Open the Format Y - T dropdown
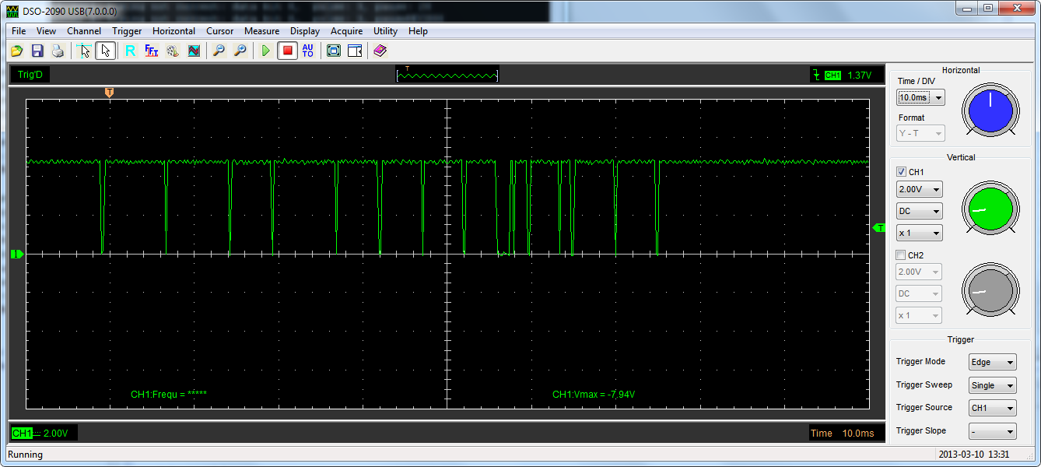This screenshot has width=1041, height=467. [x=920, y=133]
